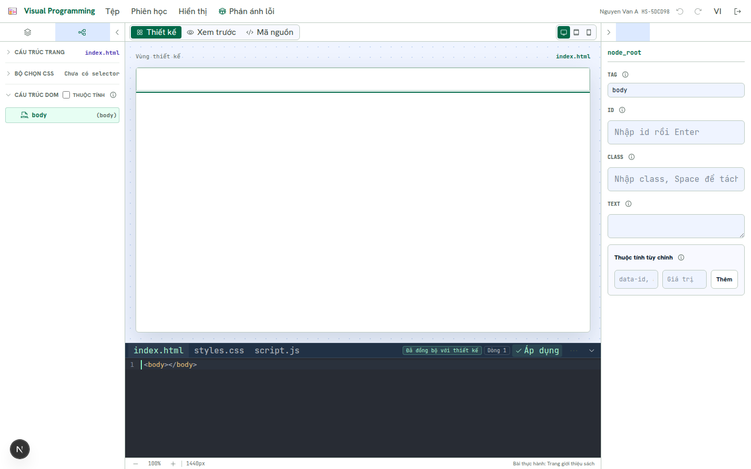The width and height of the screenshot is (751, 469).
Task: Click the redo arrow icon
Action: [698, 11]
